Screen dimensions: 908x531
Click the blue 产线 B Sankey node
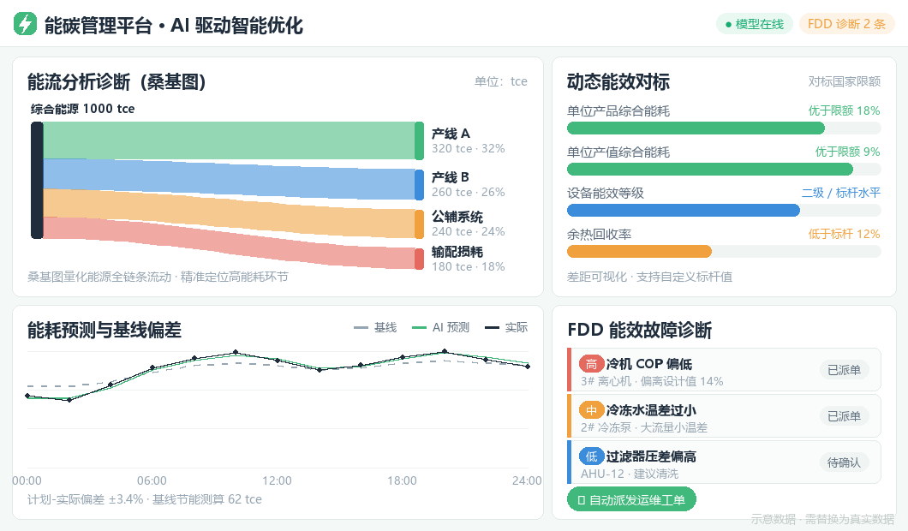point(419,185)
